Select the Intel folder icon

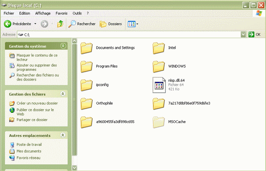[x=159, y=48]
